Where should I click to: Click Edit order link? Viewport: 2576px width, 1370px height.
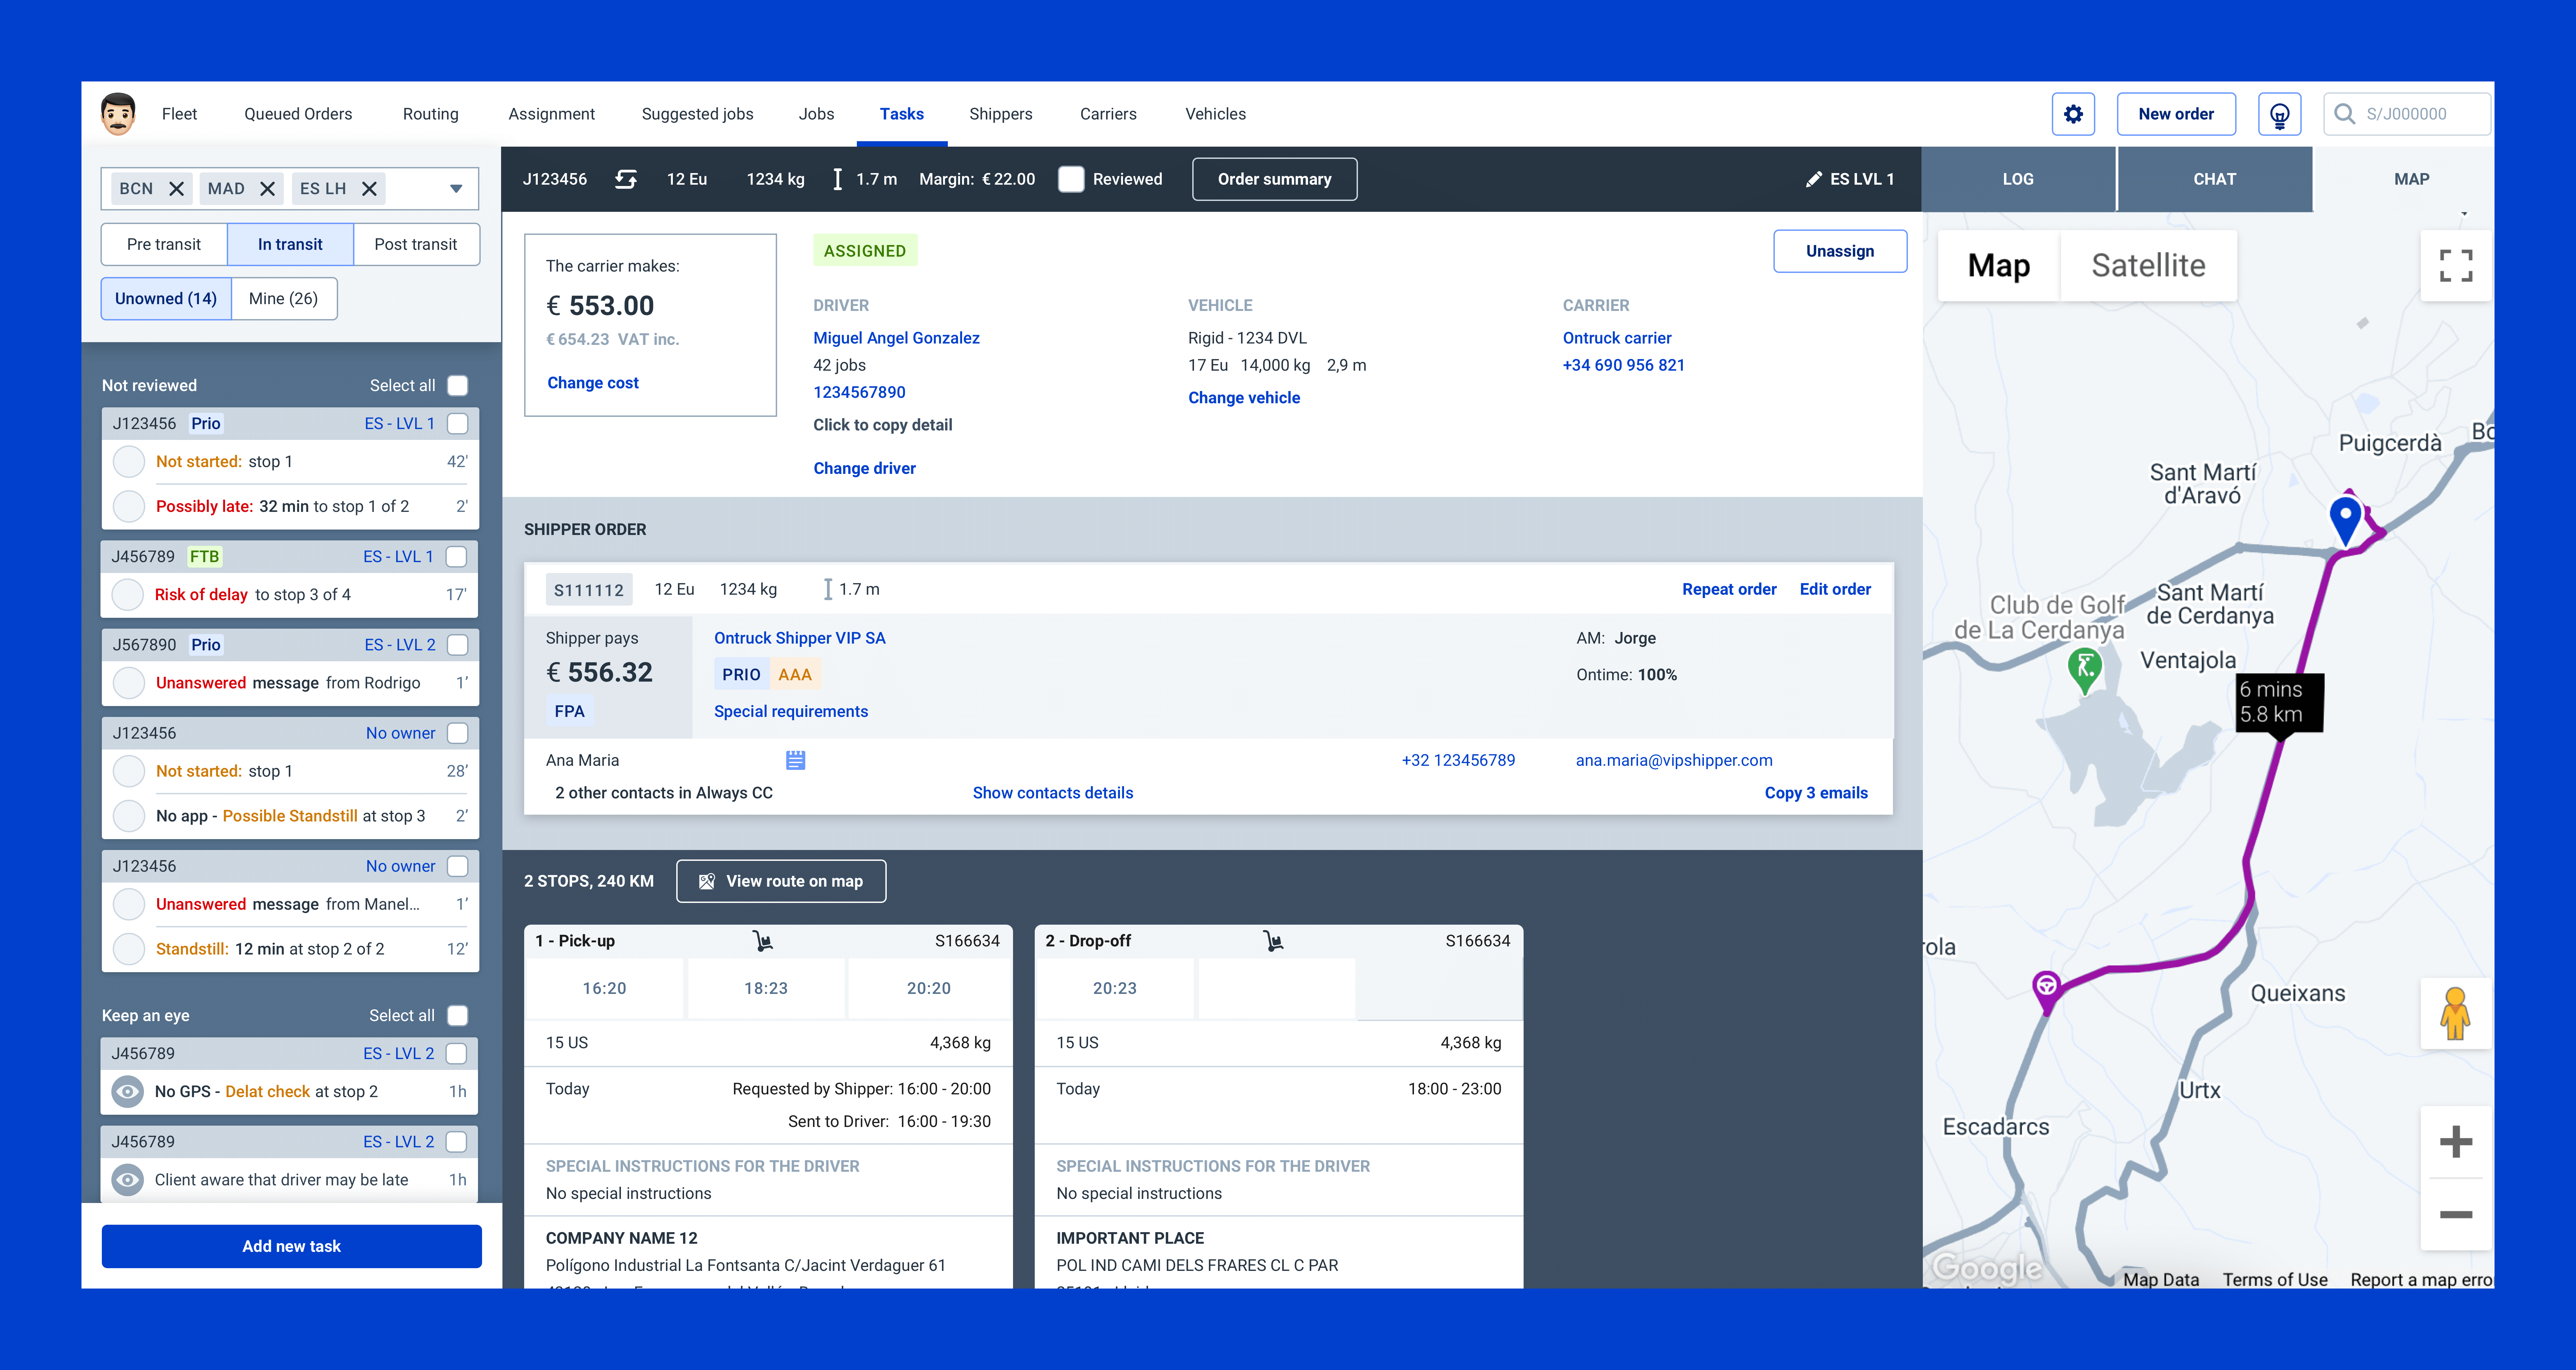click(1835, 590)
